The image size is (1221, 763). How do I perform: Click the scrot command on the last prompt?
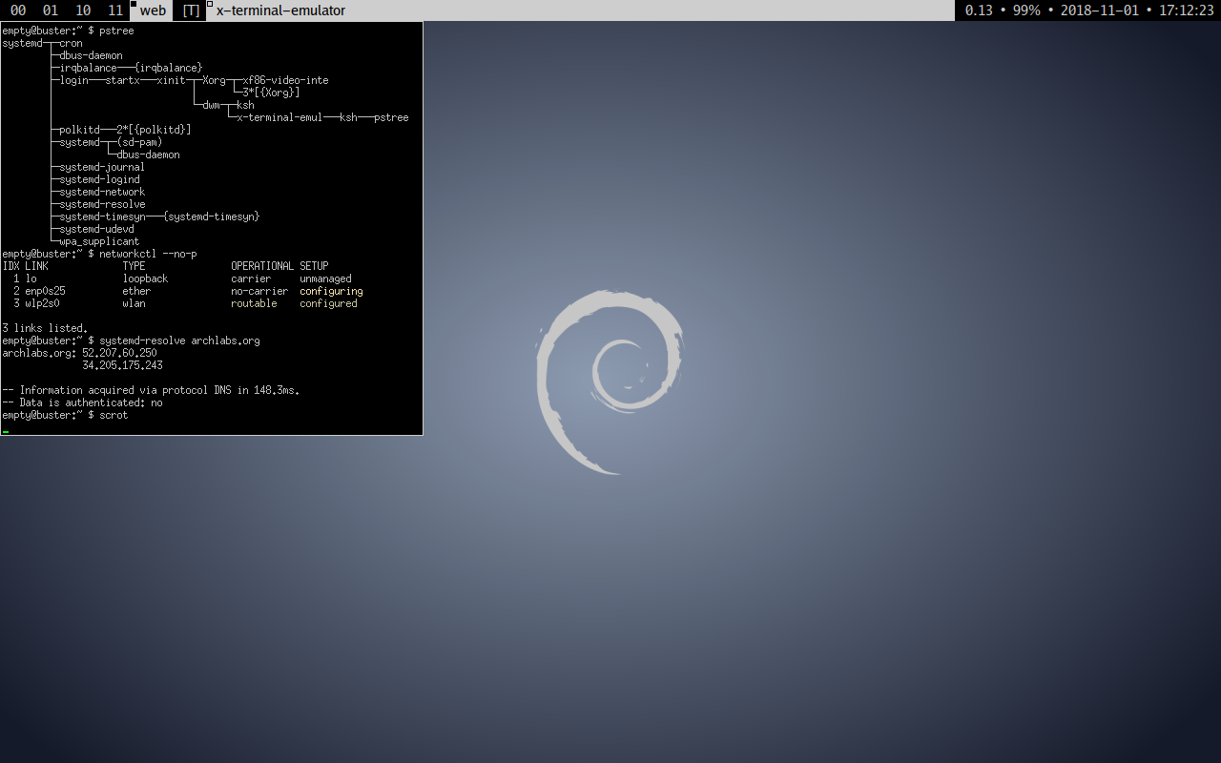114,415
